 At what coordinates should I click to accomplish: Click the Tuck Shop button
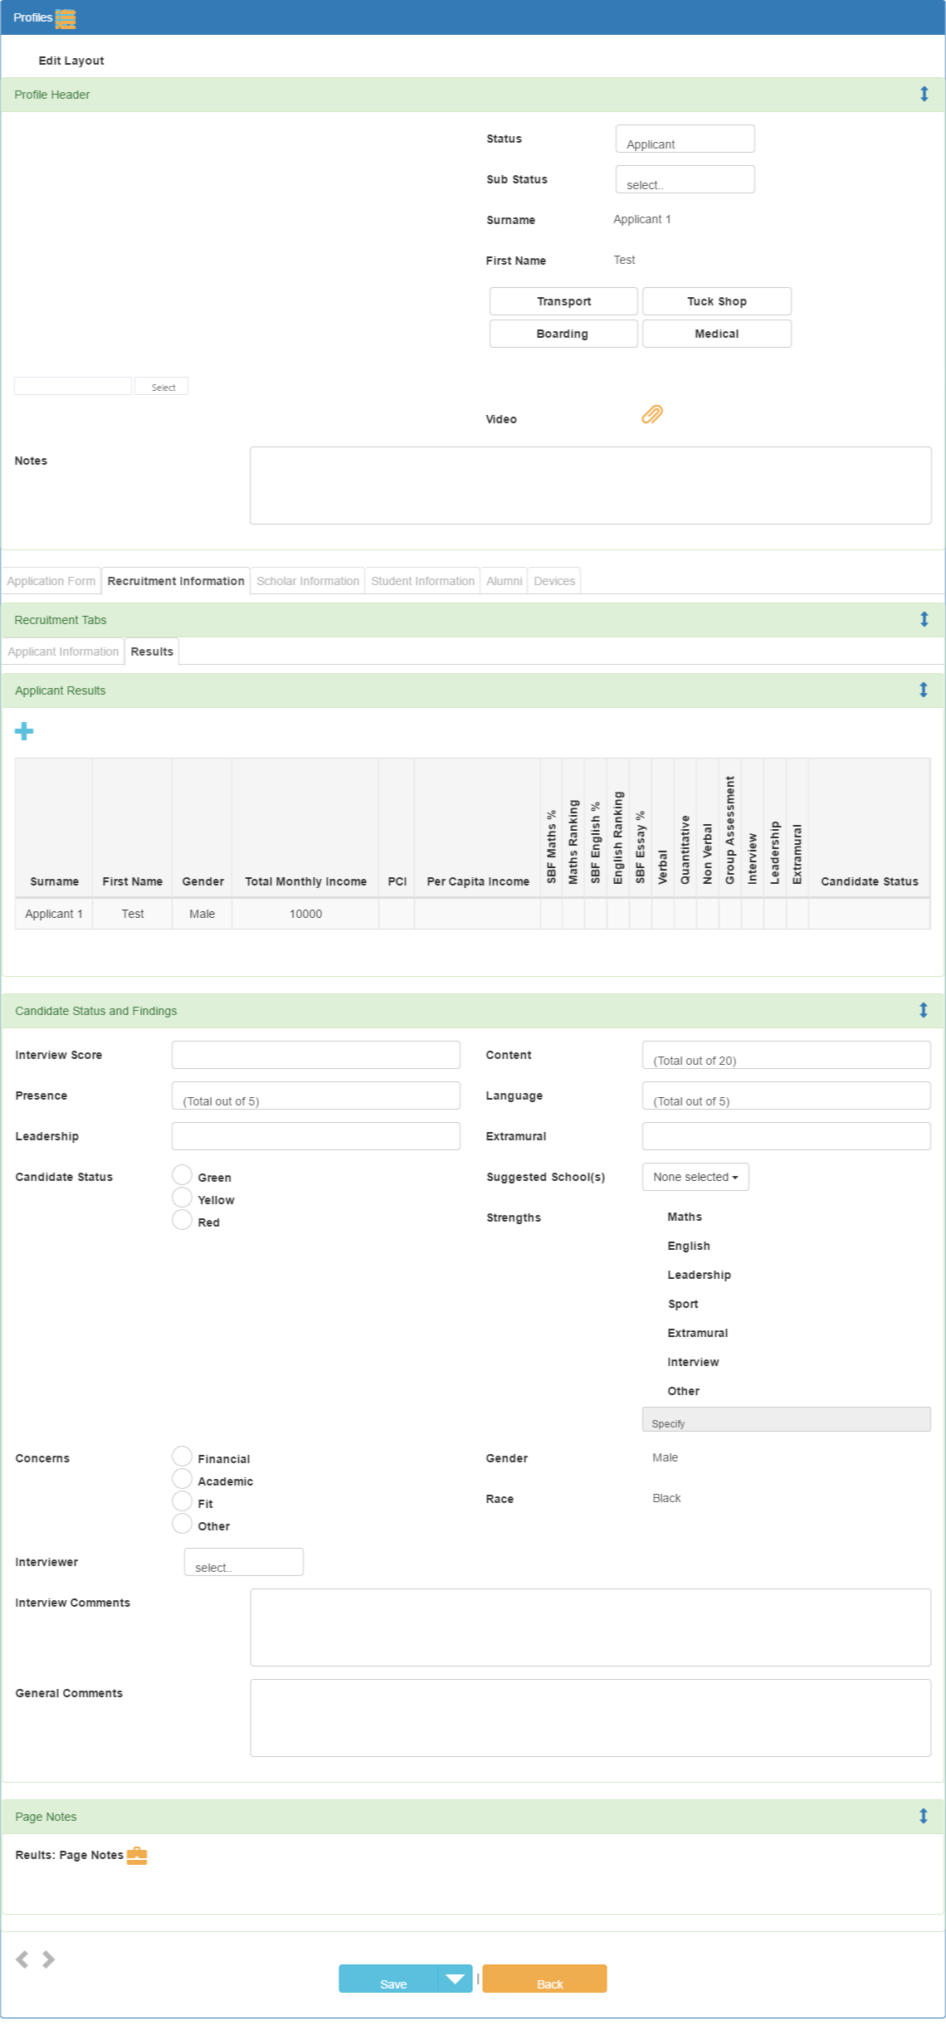[x=717, y=301]
